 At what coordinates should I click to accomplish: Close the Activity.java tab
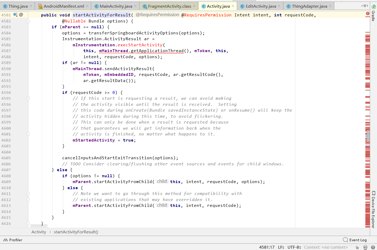tap(233, 6)
